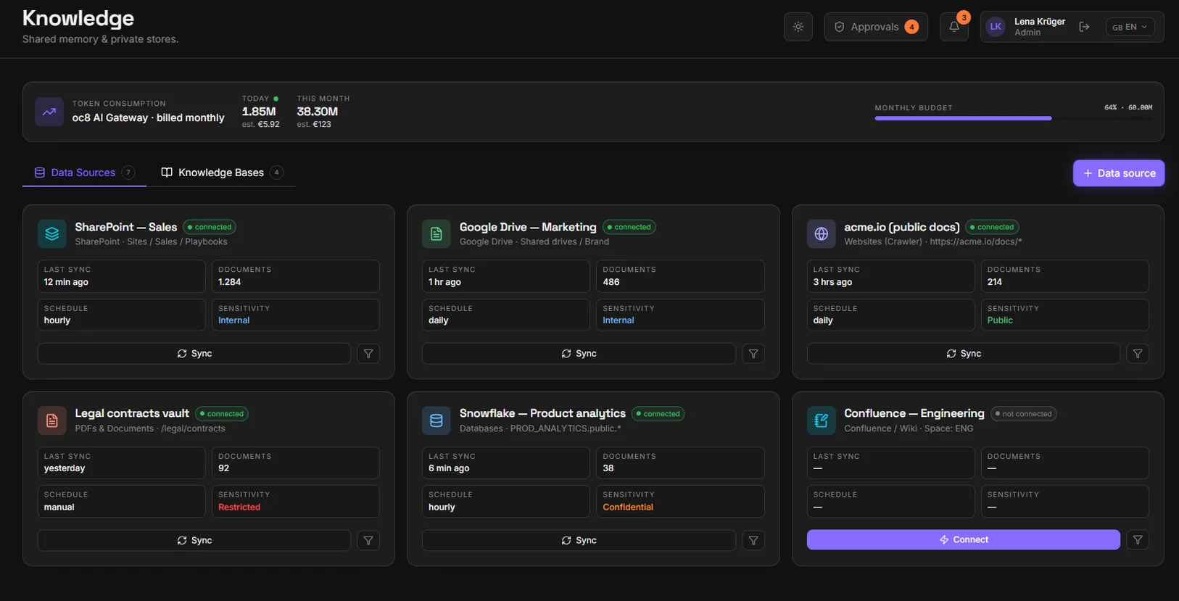1179x601 pixels.
Task: Sync the SharePoint — Sales source
Action: tap(194, 354)
